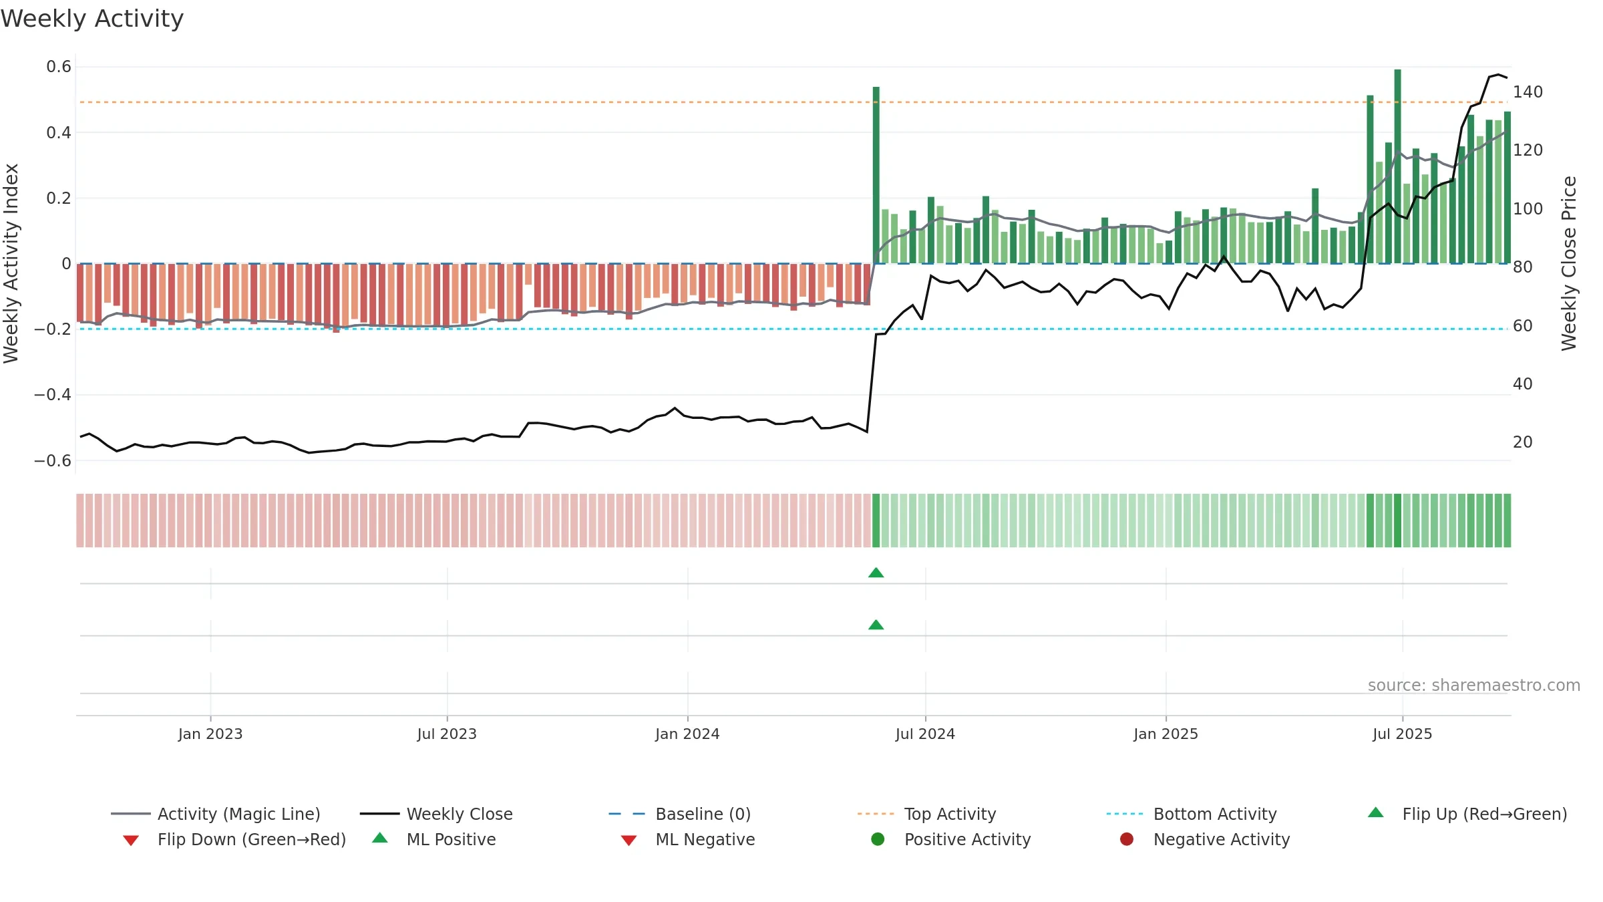Viewport: 1603px width, 902px height.
Task: Click the orange dotted Top Activity legend sample
Action: tap(876, 814)
